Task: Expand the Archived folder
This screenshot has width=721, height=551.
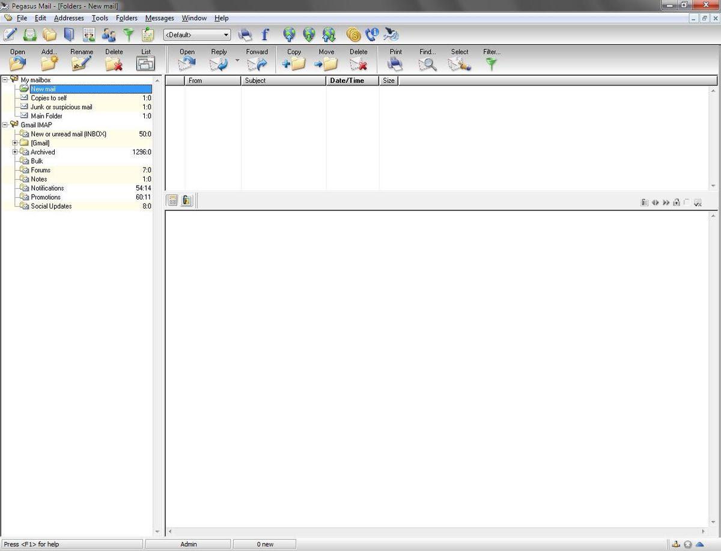Action: (15, 152)
